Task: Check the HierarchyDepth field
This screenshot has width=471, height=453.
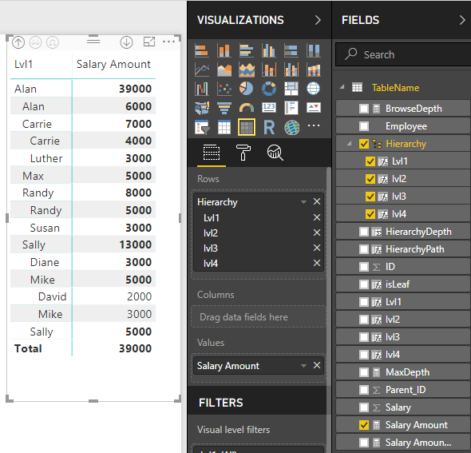Action: [364, 232]
